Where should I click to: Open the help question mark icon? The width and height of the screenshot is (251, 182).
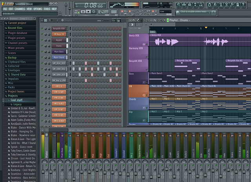(x=243, y=5)
